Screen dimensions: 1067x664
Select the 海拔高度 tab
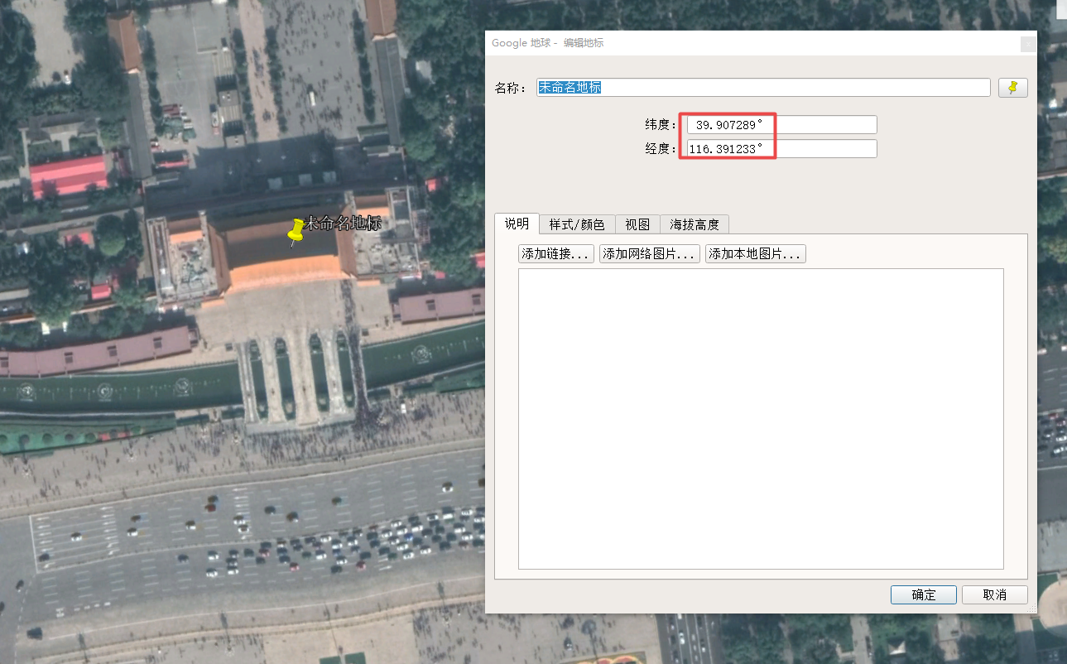(694, 224)
